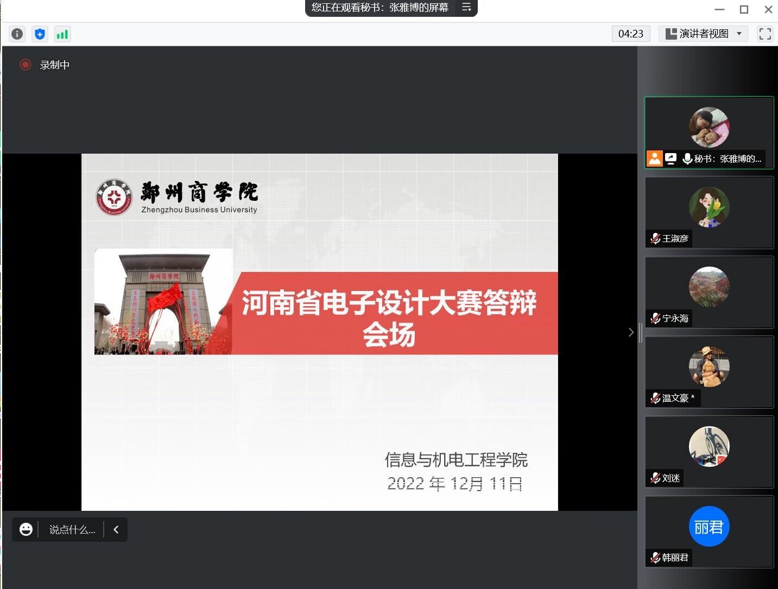
Task: Click the 04:23 meeting timer
Action: (630, 34)
